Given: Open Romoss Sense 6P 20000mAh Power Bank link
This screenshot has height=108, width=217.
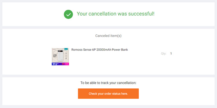Looking at the screenshot, I should [x=100, y=50].
